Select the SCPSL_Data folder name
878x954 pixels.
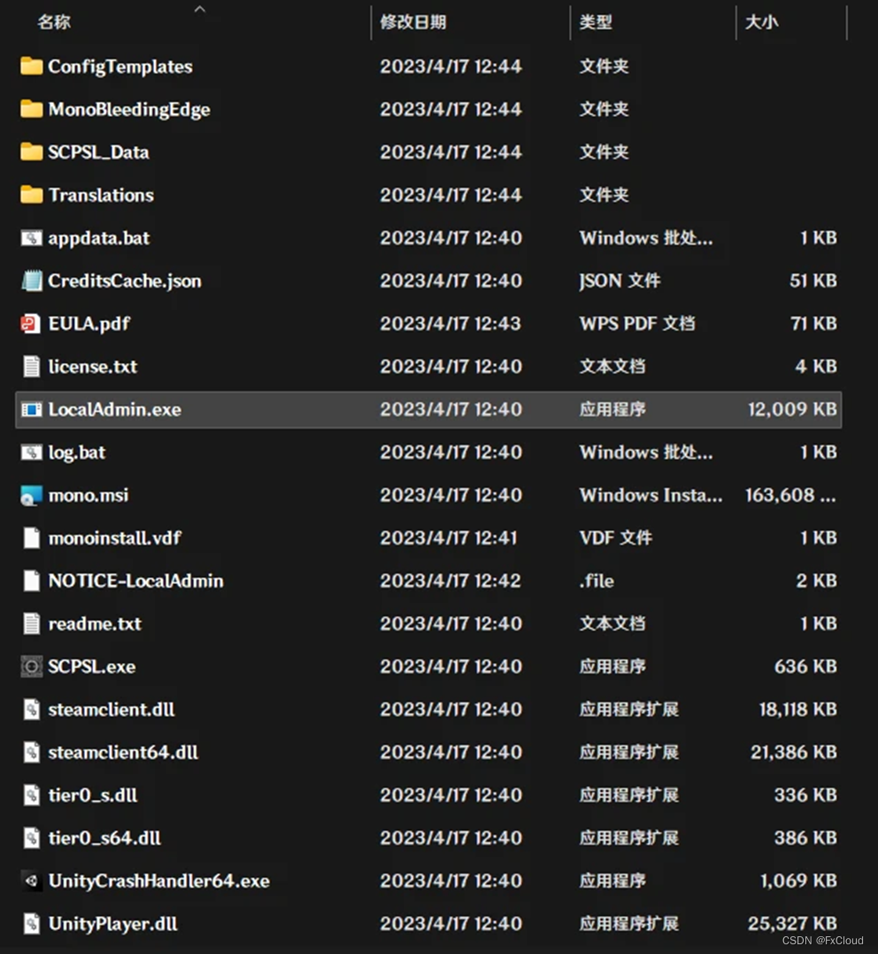click(98, 152)
